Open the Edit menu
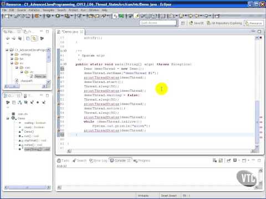The width and height of the screenshot is (266, 199). 12,10
